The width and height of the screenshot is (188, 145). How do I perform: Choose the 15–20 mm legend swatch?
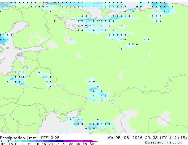click(46, 141)
